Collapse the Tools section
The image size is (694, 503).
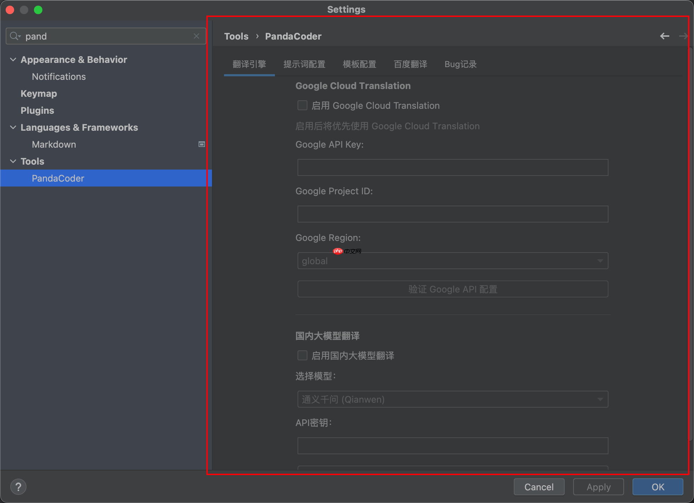pyautogui.click(x=13, y=161)
